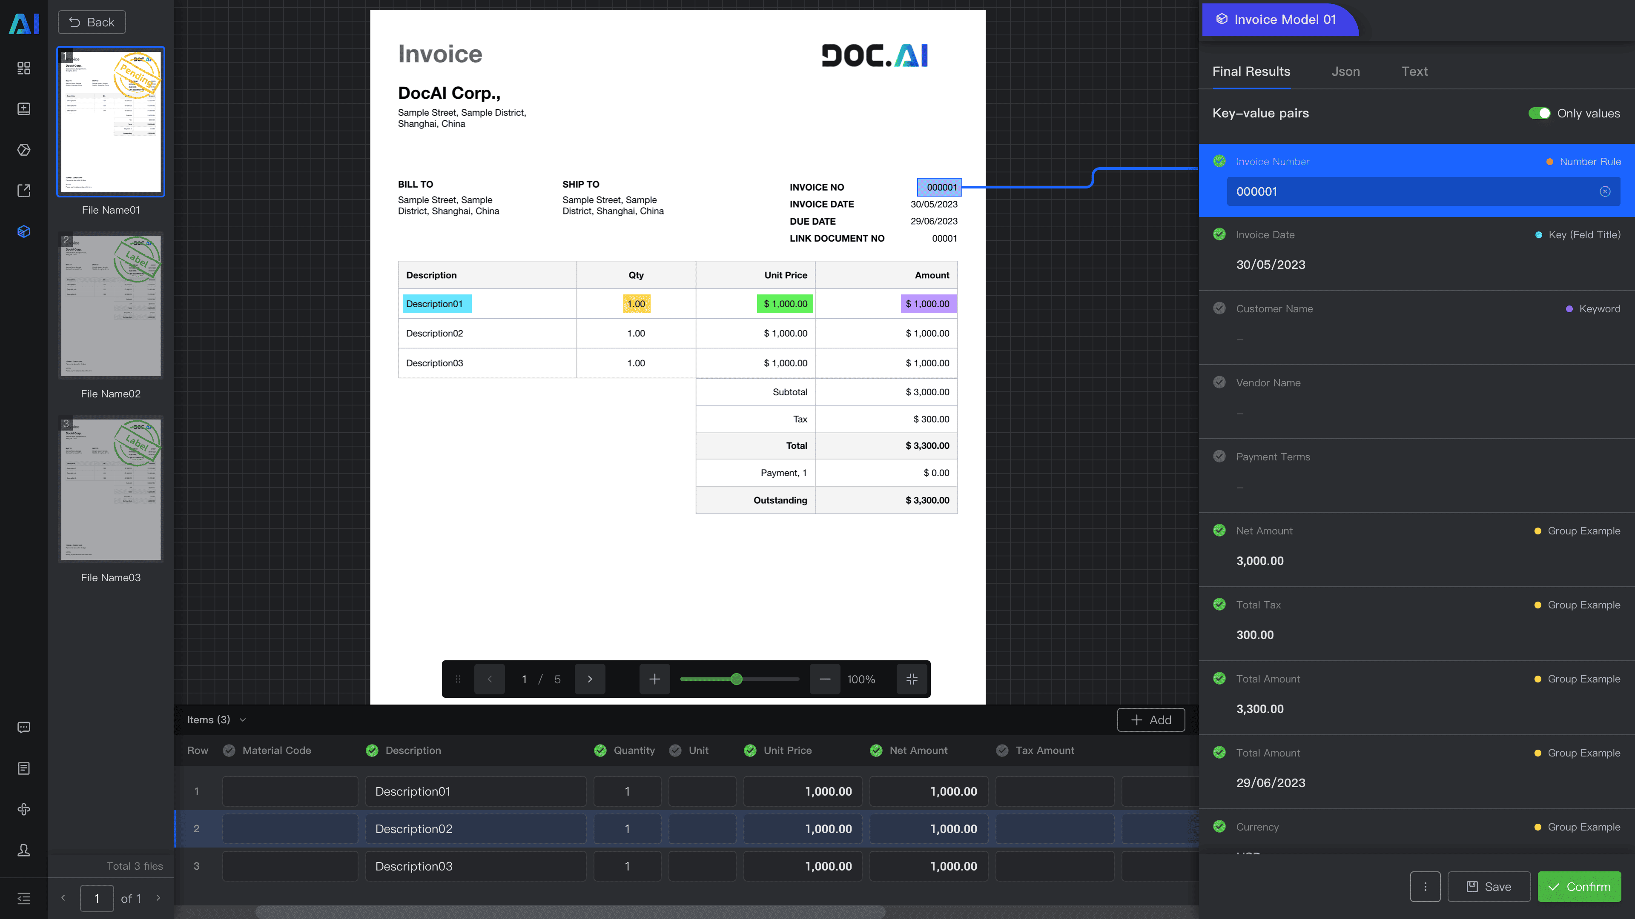Open the chat message icon in sidebar
1635x919 pixels.
23,728
